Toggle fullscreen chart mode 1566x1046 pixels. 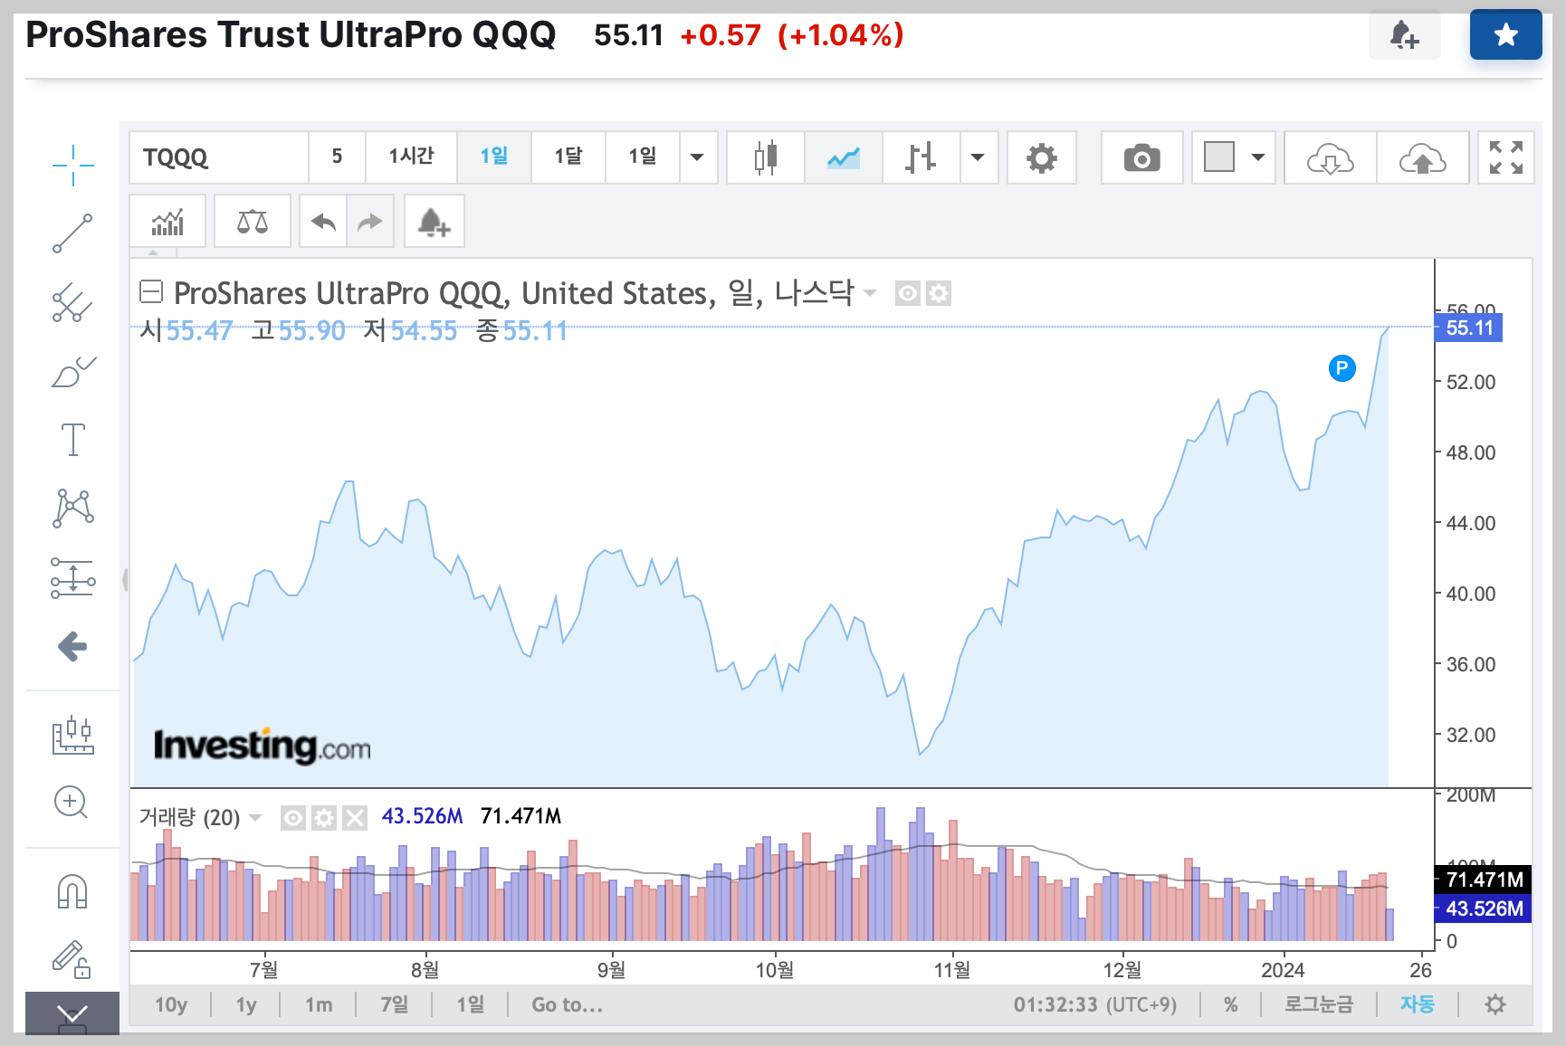(1506, 157)
